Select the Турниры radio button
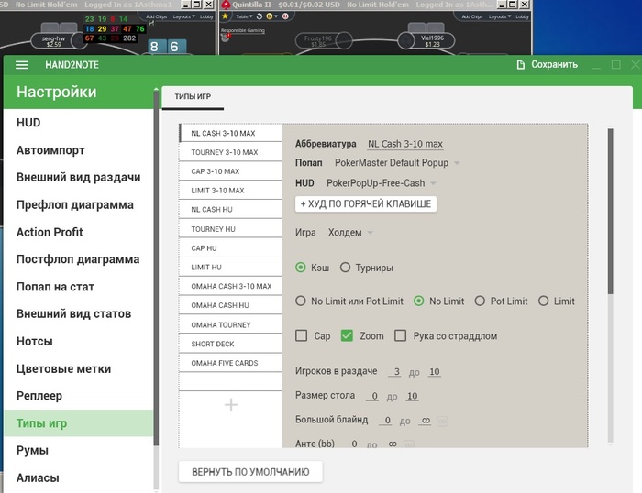Screen dimensions: 642x493 345,268
